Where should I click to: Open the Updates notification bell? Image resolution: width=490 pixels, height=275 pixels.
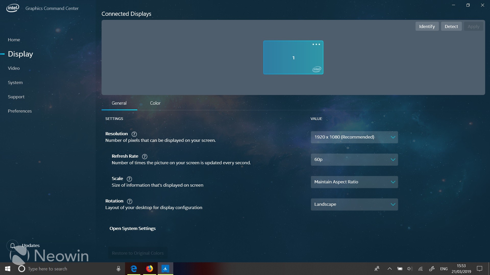coord(13,245)
